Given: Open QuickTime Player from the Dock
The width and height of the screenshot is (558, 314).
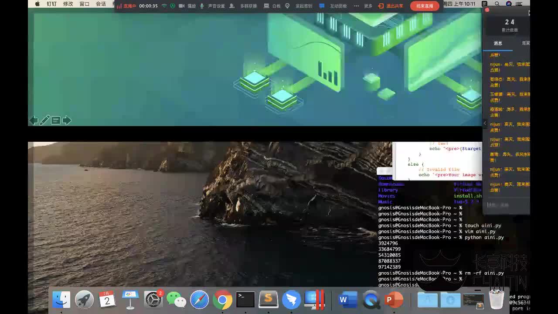Looking at the screenshot, I should click(371, 300).
